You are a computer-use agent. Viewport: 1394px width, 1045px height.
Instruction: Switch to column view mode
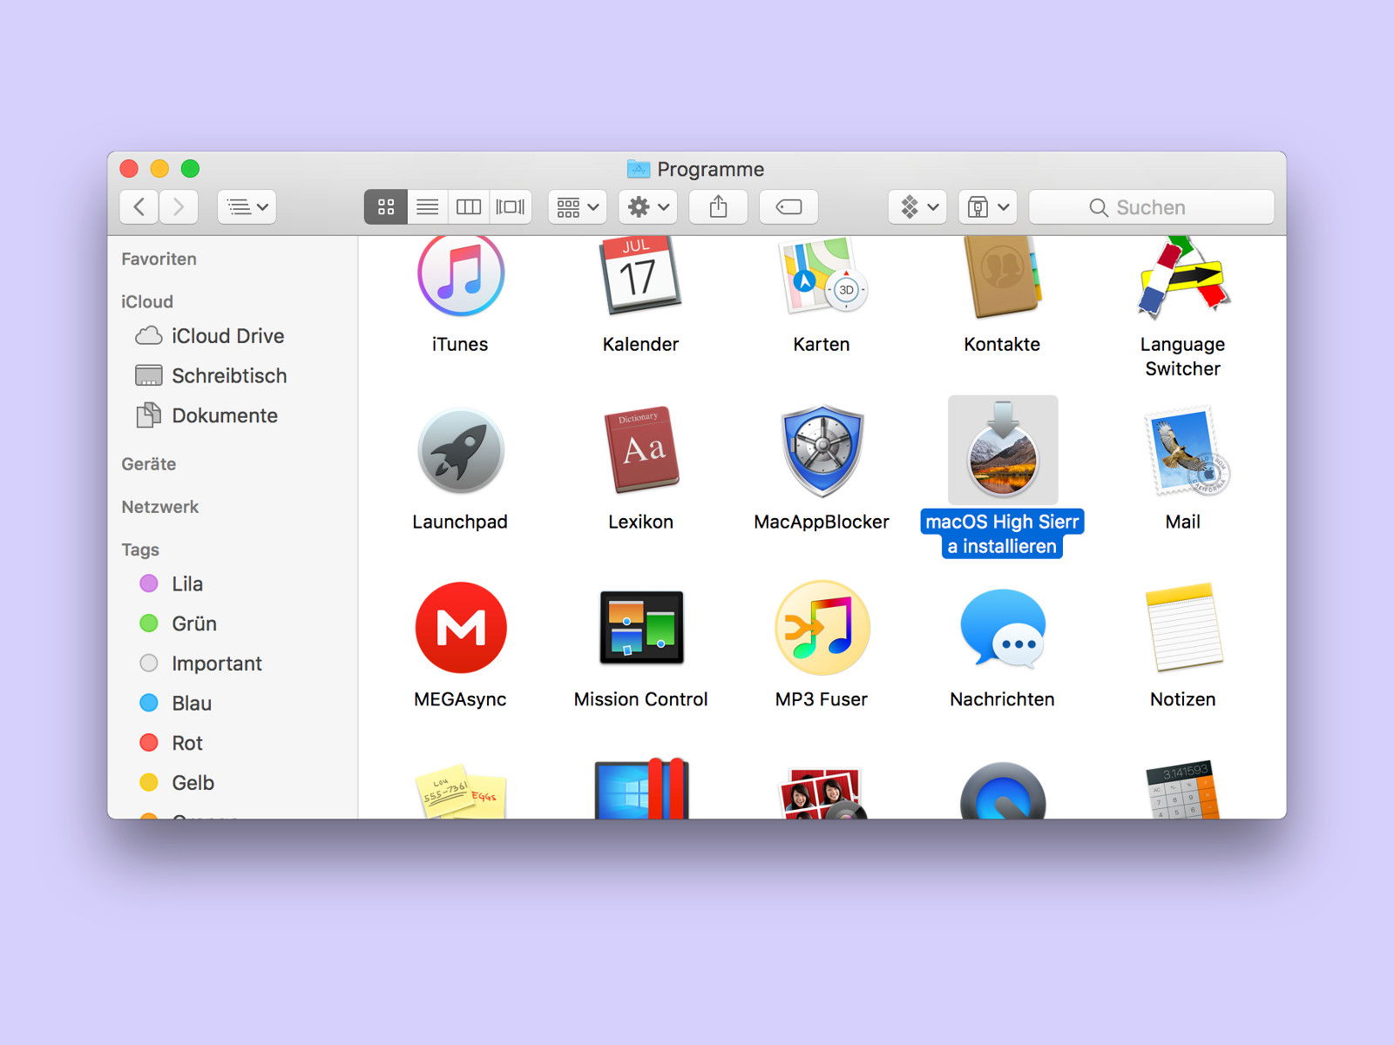click(469, 206)
